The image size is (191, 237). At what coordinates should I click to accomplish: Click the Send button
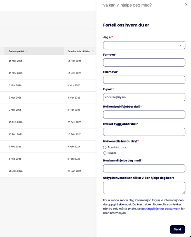[178, 229]
